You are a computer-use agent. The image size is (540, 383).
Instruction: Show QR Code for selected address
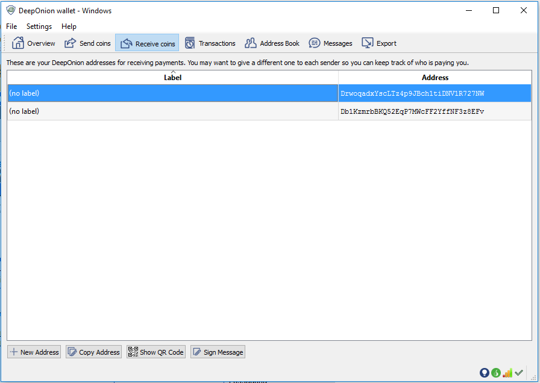tap(156, 352)
